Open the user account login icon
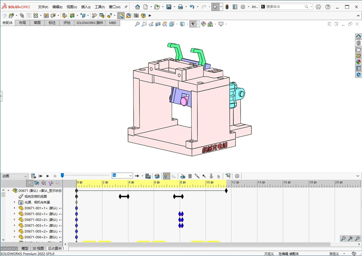 click(318, 7)
